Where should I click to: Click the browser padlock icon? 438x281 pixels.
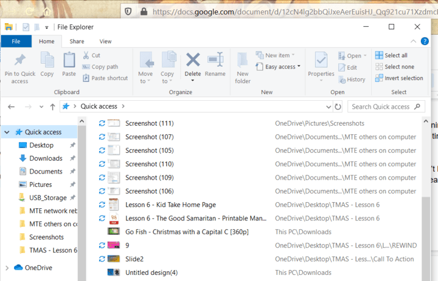coord(144,12)
